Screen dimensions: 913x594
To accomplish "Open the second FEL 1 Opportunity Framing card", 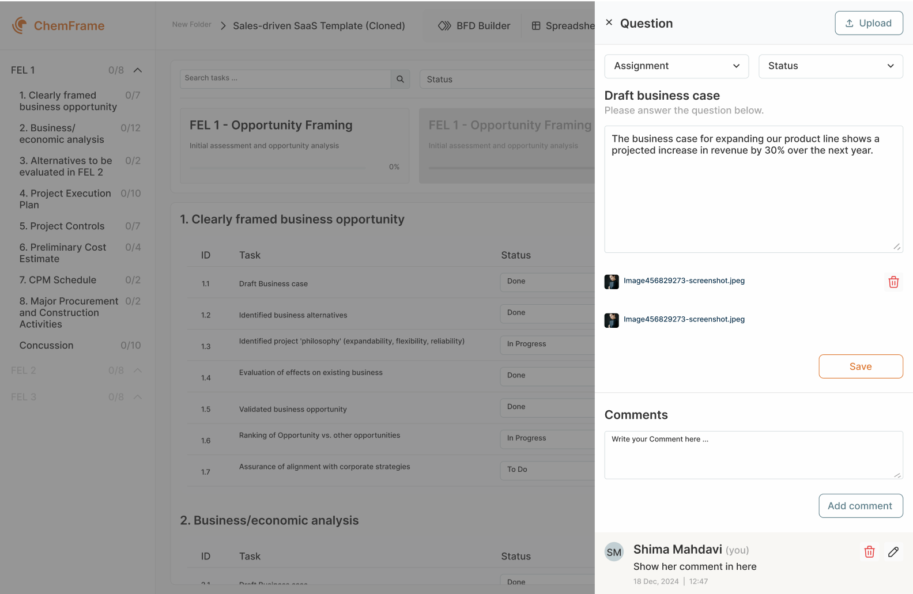I will (x=507, y=146).
